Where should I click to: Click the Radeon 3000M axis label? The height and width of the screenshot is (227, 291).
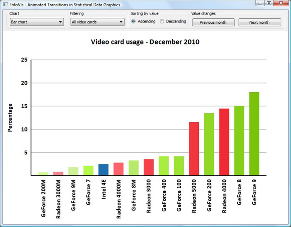click(x=58, y=199)
